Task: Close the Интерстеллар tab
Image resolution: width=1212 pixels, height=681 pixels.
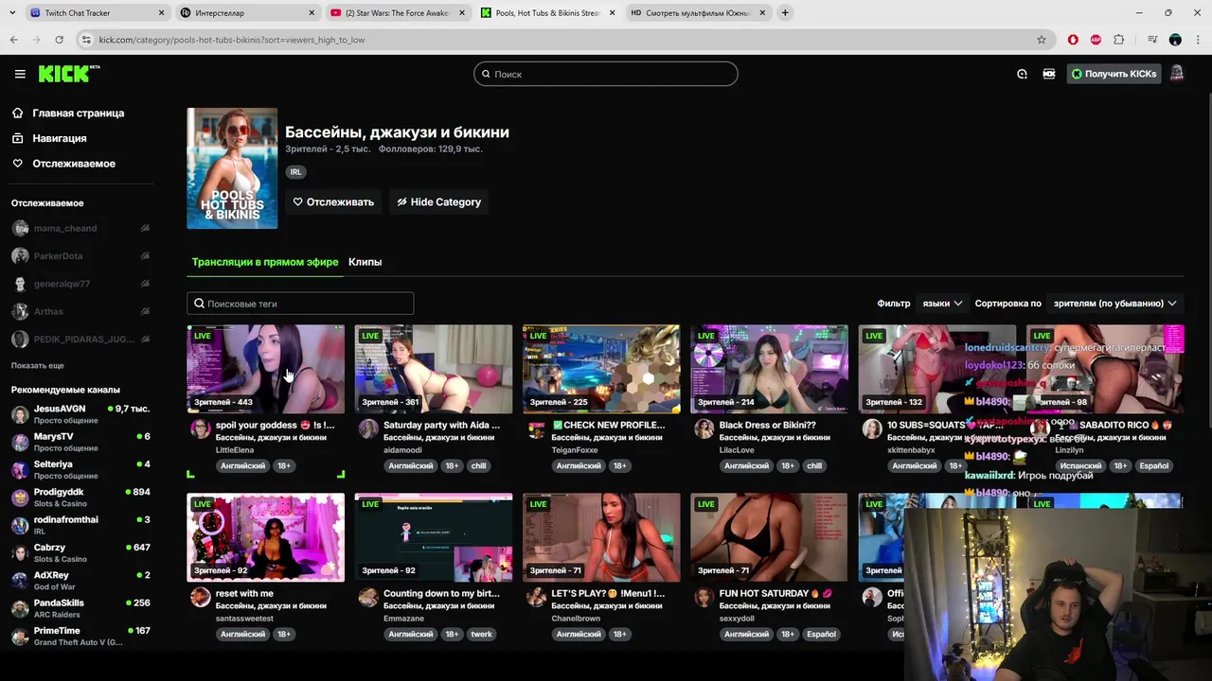Action: (x=312, y=13)
